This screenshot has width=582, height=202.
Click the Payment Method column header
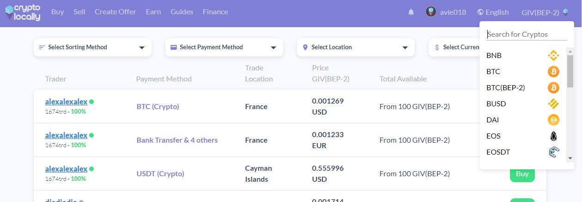(x=164, y=79)
